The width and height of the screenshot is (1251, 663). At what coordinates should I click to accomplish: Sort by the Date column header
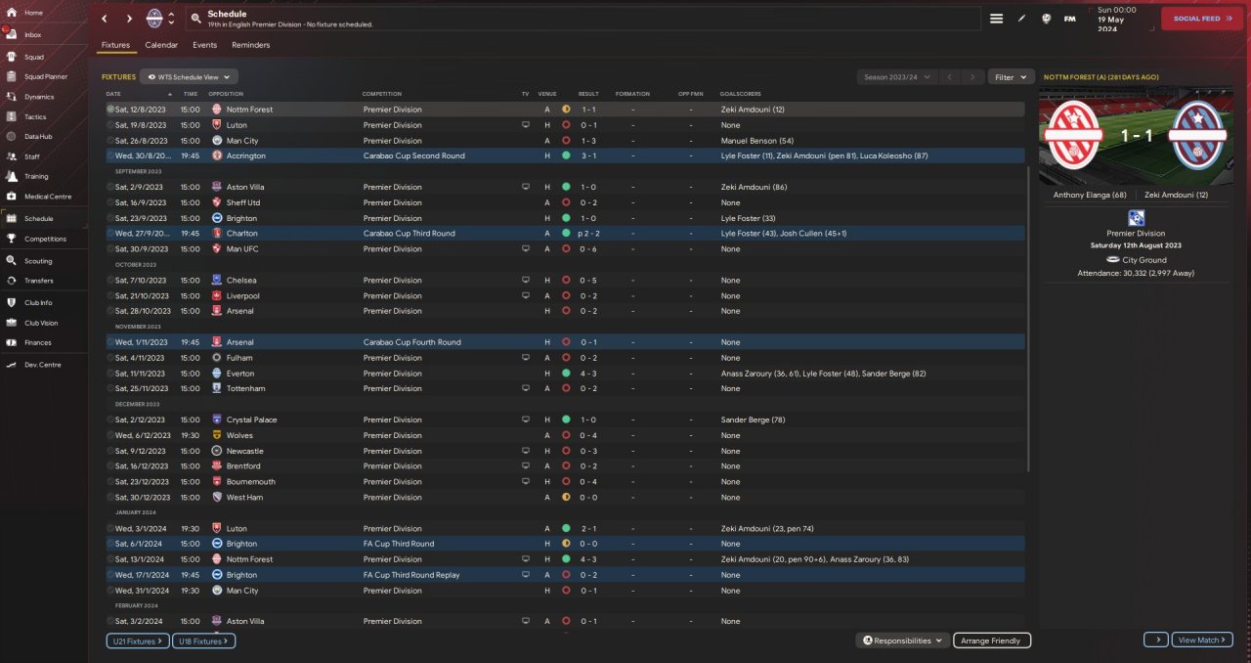[113, 94]
